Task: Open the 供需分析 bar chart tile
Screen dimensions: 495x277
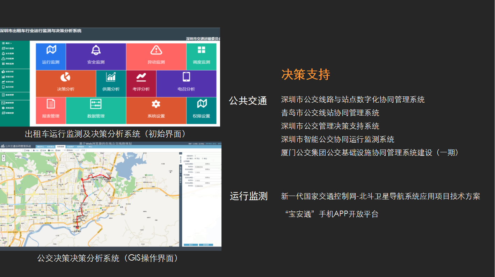Action: coord(111,83)
